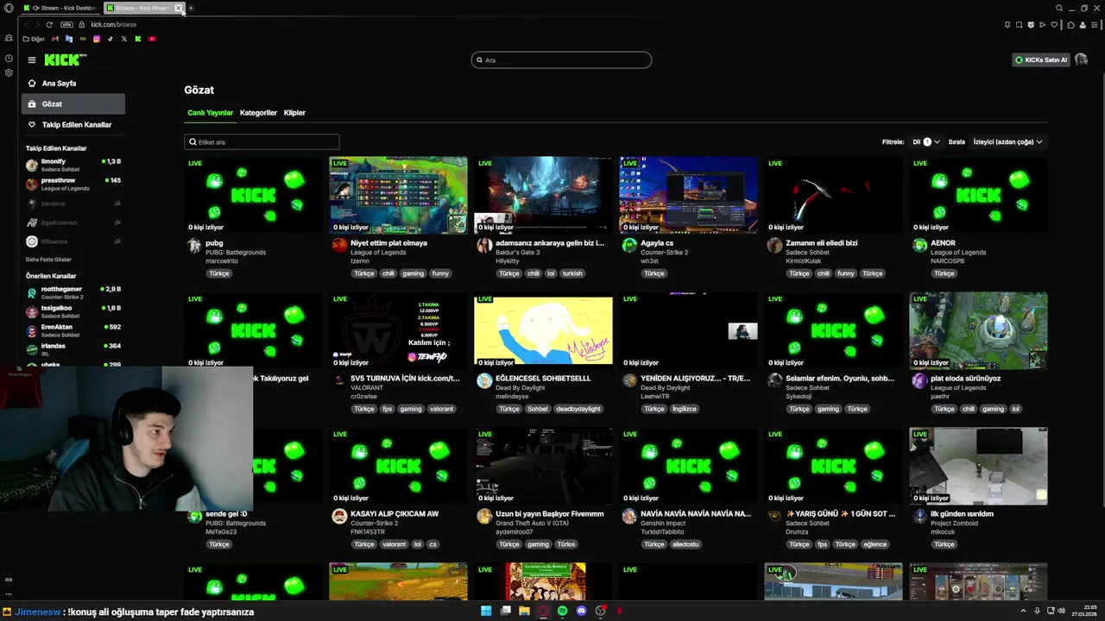
Task: Open Windows Start button in taskbar
Action: (486, 612)
